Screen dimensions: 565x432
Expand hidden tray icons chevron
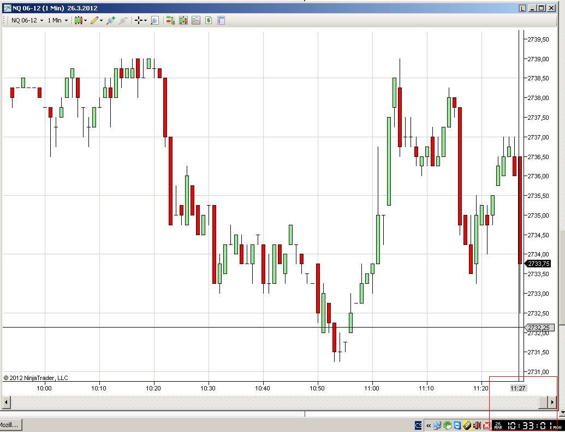429,426
